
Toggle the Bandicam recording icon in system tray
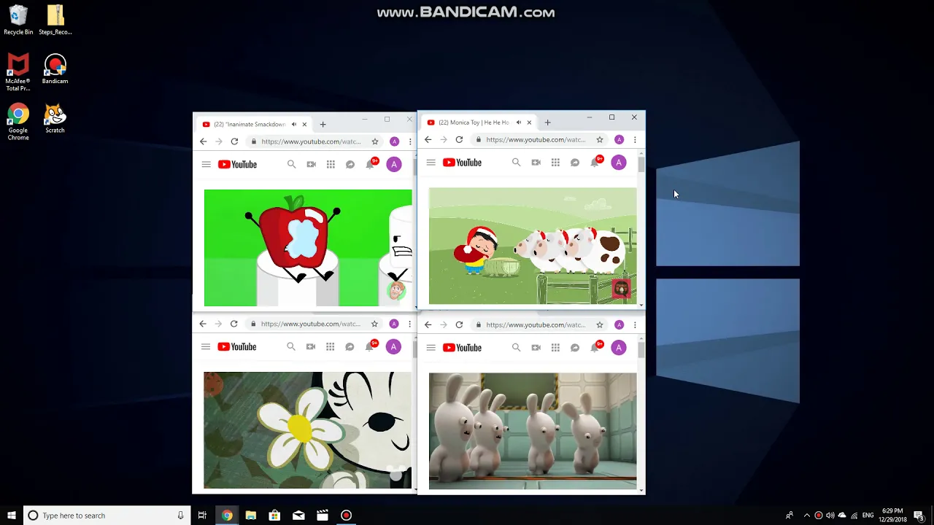point(818,516)
